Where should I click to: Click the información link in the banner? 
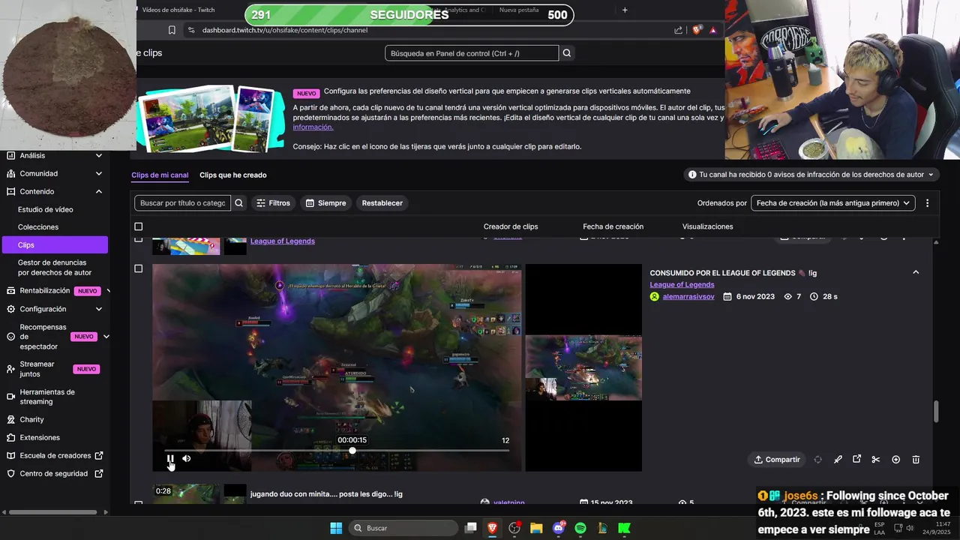coord(313,127)
